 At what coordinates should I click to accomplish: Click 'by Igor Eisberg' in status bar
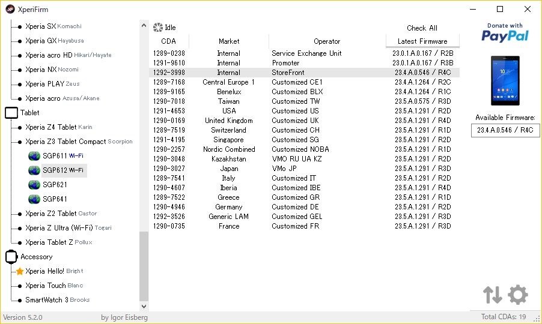coord(124,317)
